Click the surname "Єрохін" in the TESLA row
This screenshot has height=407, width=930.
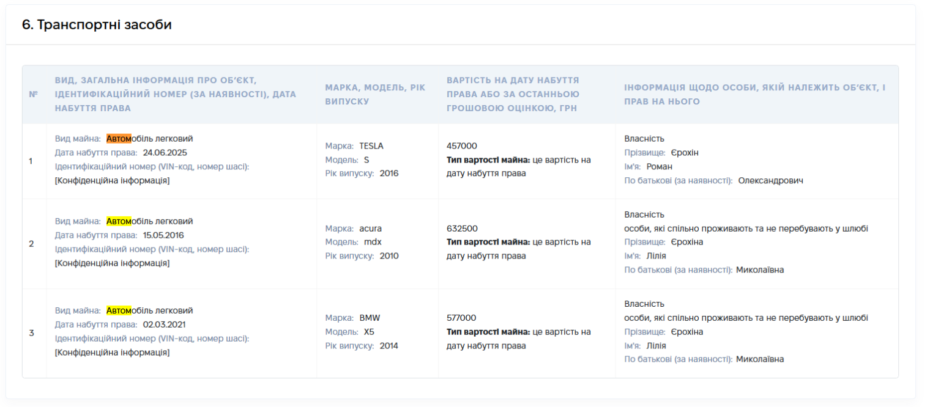(x=685, y=153)
